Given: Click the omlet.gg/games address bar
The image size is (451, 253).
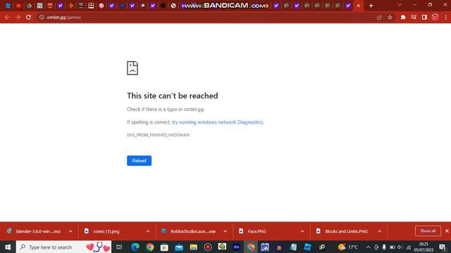Looking at the screenshot, I should point(207,17).
